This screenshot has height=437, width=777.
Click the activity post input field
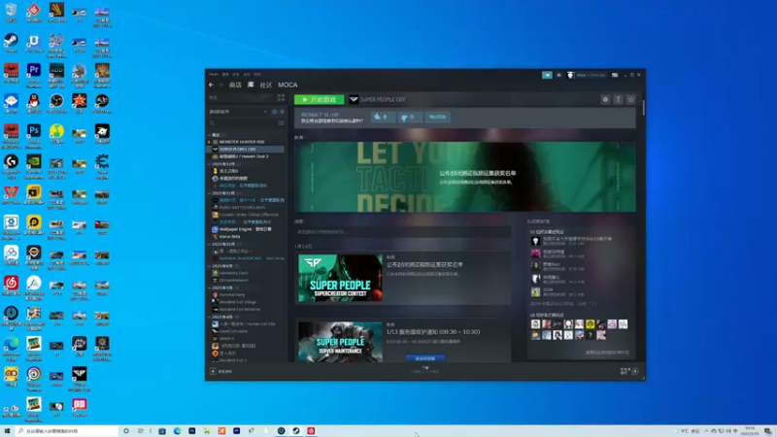coord(402,231)
